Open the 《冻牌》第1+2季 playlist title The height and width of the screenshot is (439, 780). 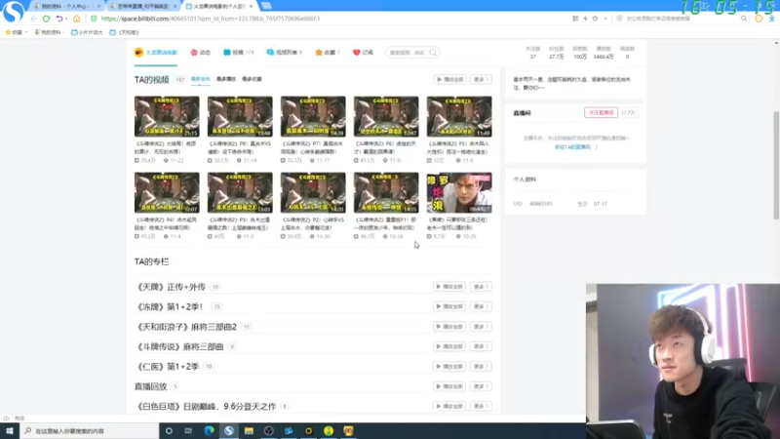pos(169,306)
